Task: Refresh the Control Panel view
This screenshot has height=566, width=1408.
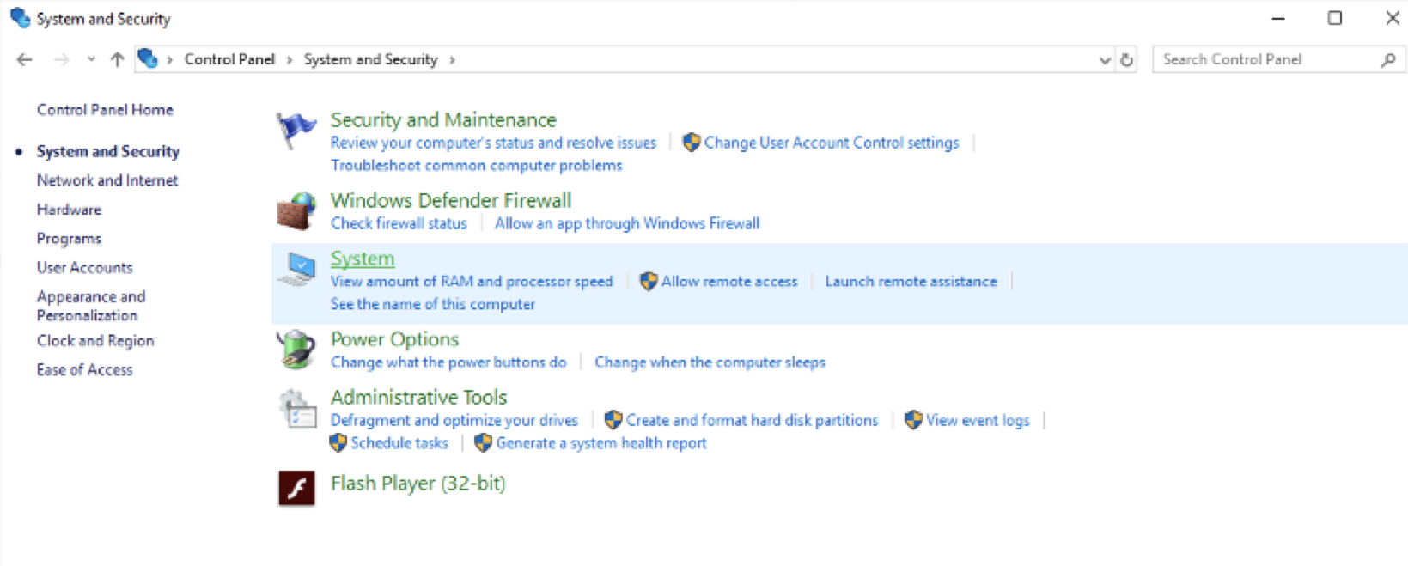Action: [1126, 60]
